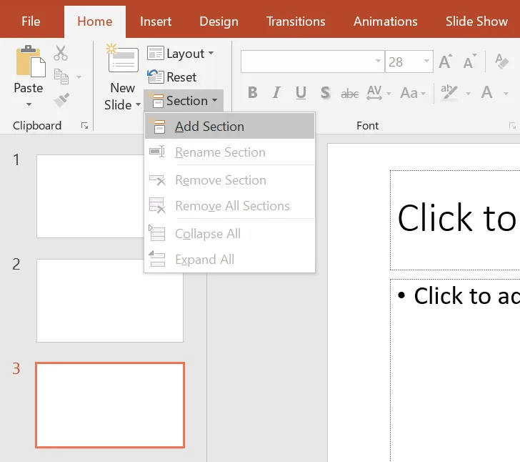Open font size dropdown arrow

point(426,62)
